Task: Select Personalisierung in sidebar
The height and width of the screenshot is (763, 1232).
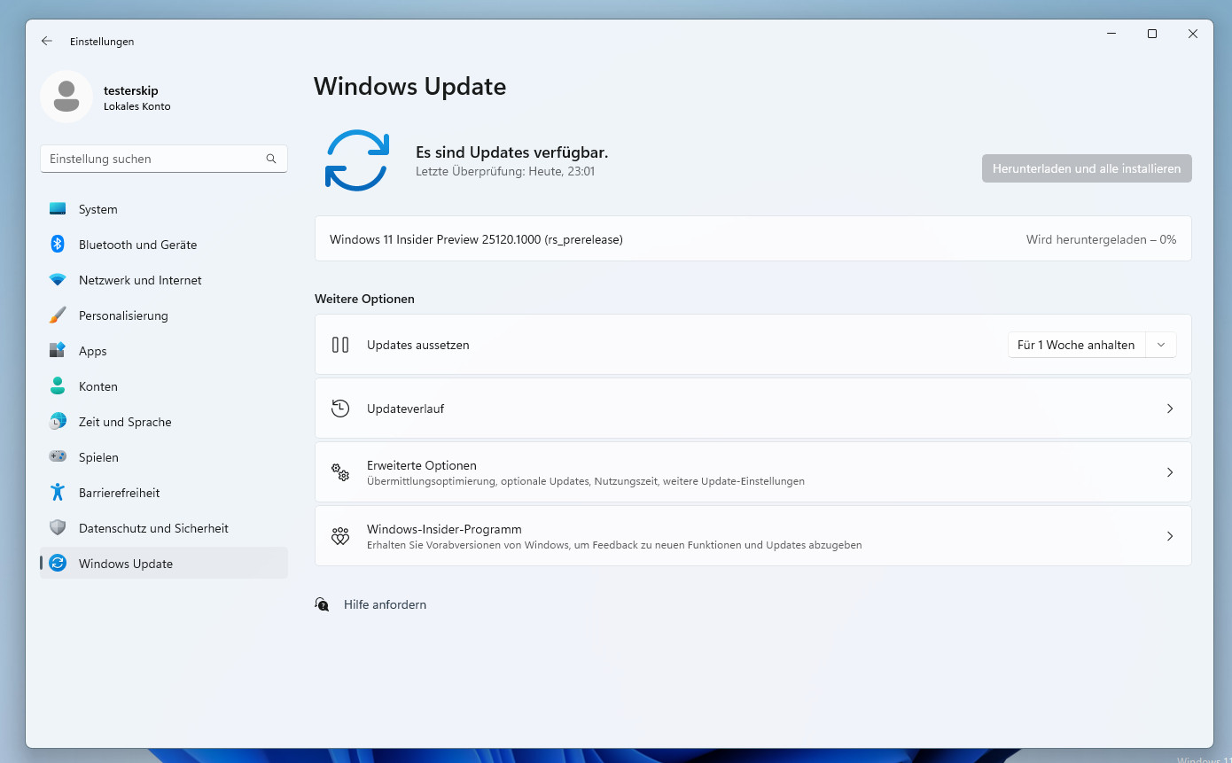Action: [x=164, y=315]
